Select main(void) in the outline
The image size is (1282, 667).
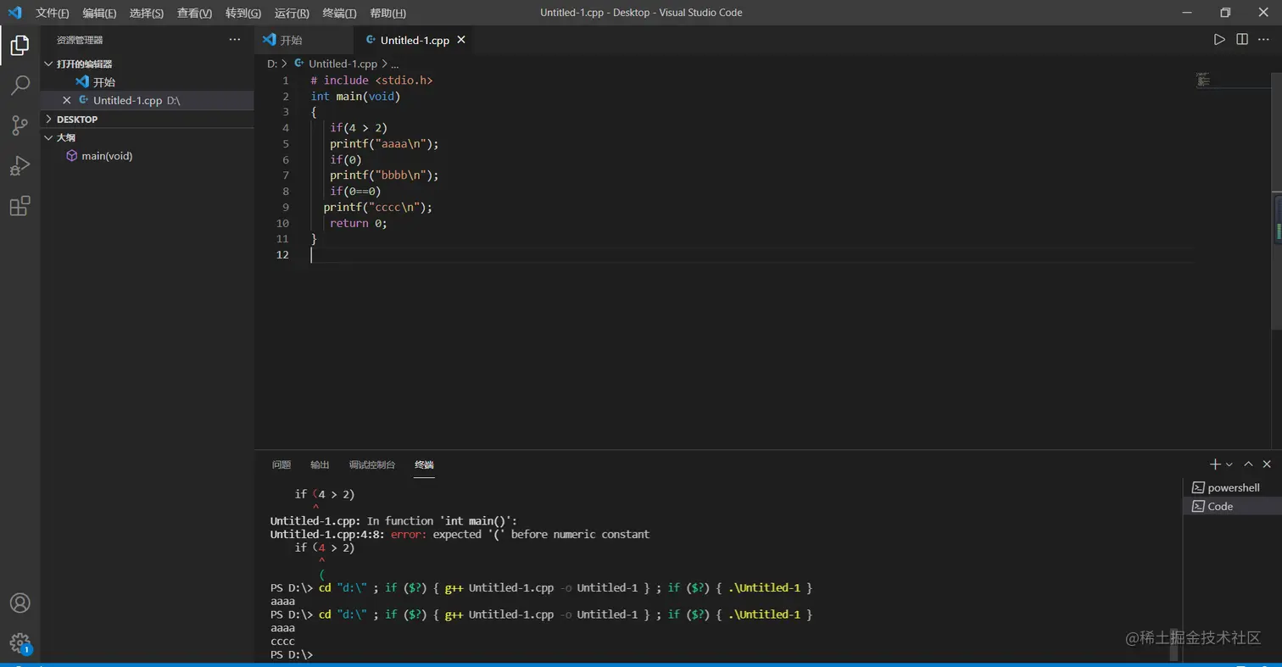(x=107, y=156)
